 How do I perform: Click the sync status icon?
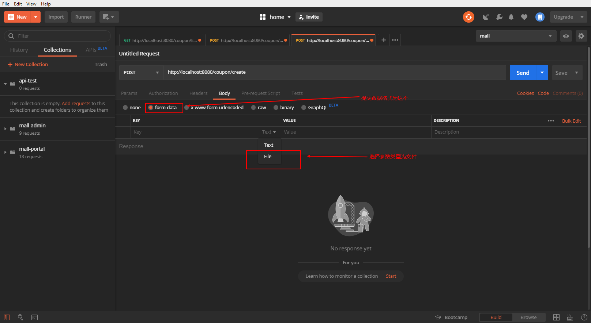468,17
